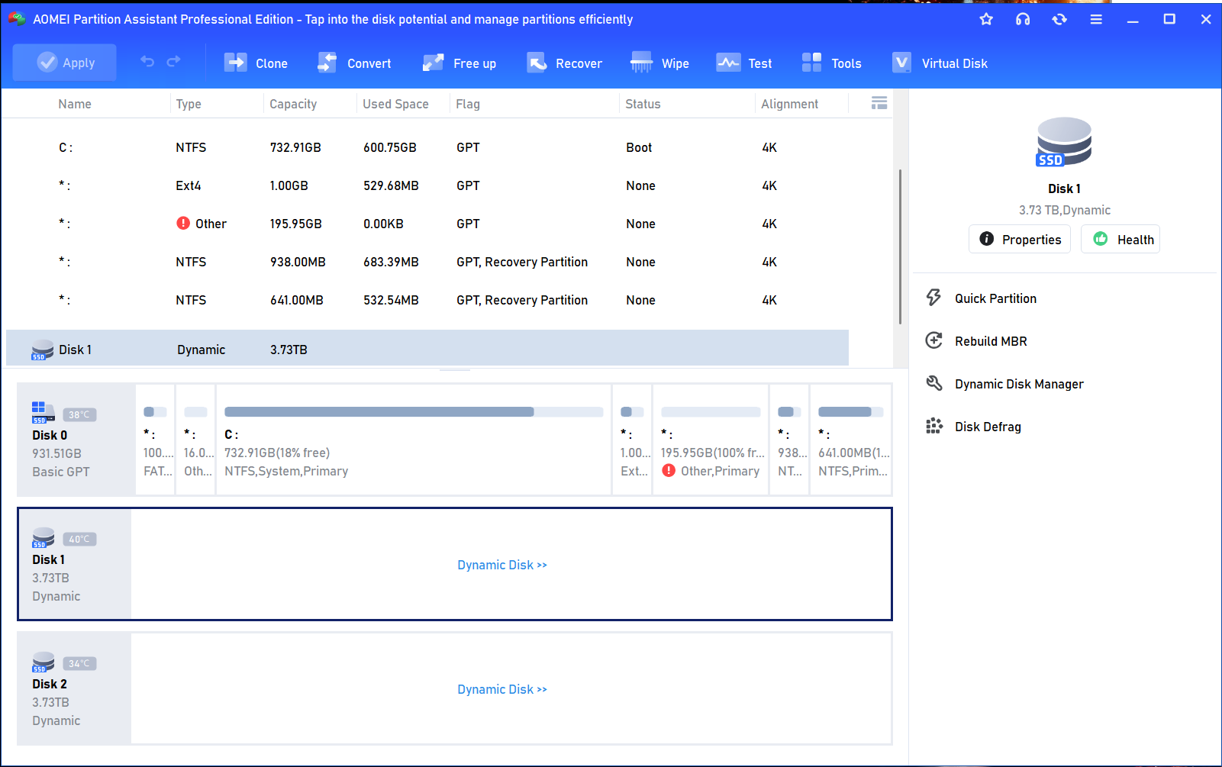Expand Dynamic Disk link for Disk 1
The width and height of the screenshot is (1222, 767).
coord(502,566)
